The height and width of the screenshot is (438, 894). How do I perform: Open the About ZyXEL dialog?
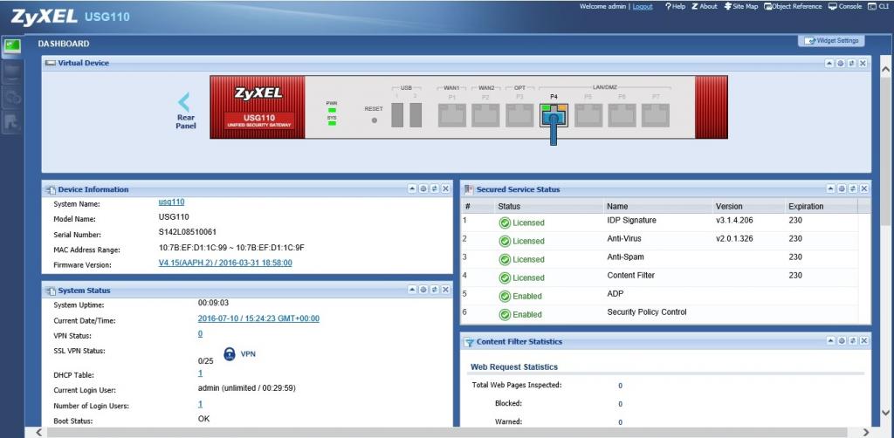[705, 7]
